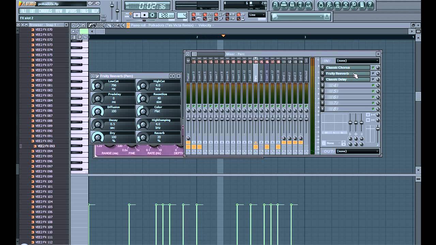
Task: Toggle the Perc track mute LED
Action: [x=255, y=106]
